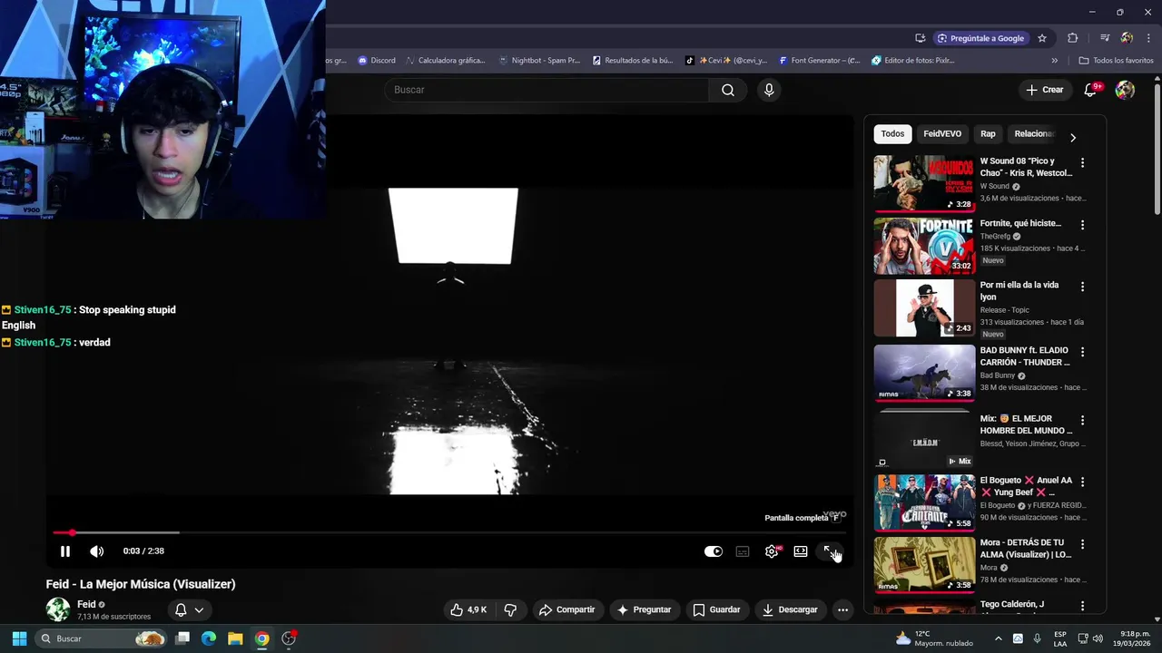Open El Bogueto Anuel AA video thumbnail
The image size is (1162, 653).
[924, 502]
